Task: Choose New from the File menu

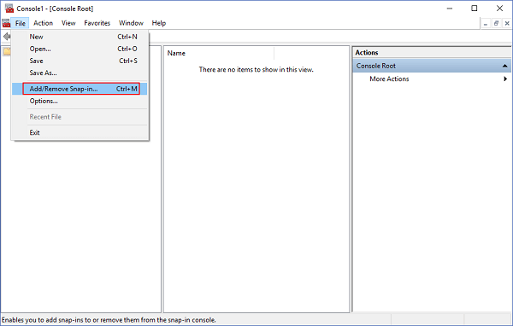Action: [x=80, y=37]
